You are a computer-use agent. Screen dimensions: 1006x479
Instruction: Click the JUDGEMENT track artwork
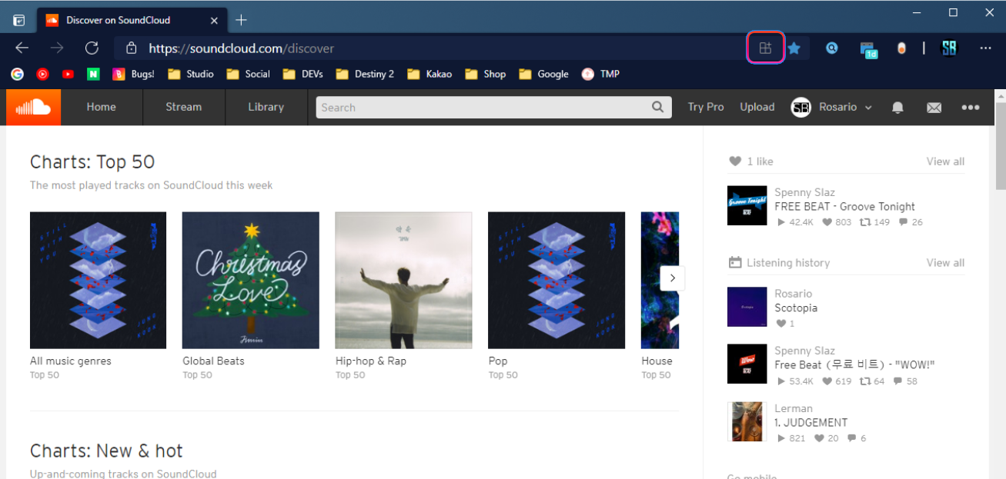pos(747,421)
